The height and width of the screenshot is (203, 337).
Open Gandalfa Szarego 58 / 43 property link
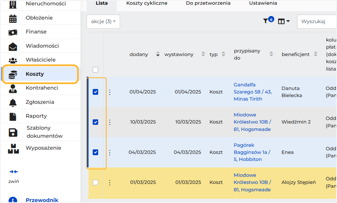click(x=253, y=92)
